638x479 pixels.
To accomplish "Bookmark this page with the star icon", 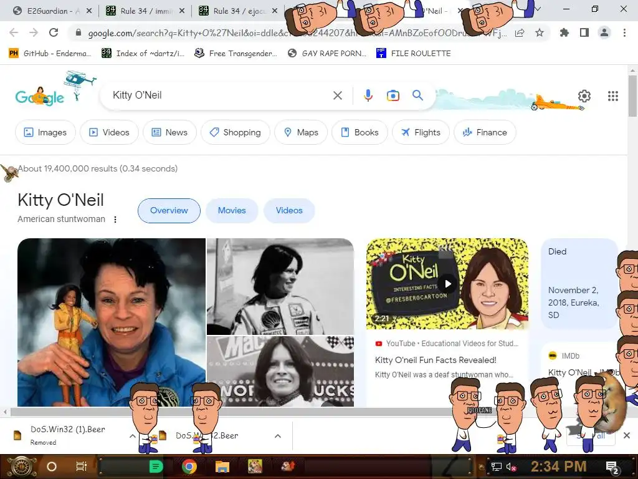I will tap(540, 33).
